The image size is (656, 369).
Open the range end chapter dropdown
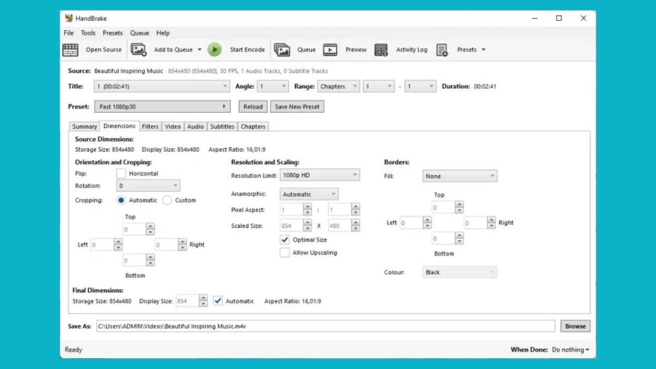click(x=420, y=86)
